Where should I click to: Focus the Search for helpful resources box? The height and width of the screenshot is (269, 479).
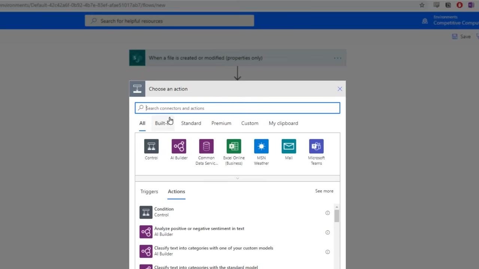click(170, 21)
